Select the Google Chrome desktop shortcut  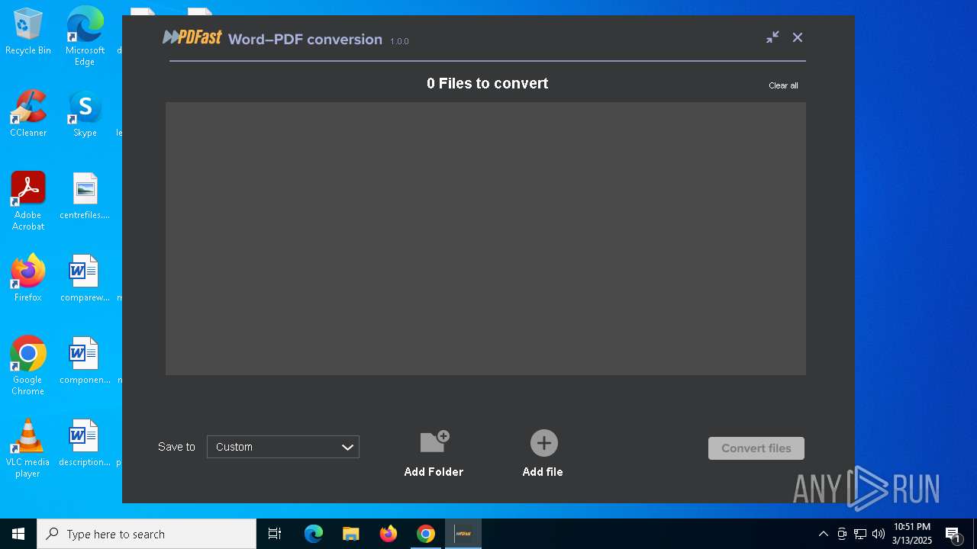point(28,365)
